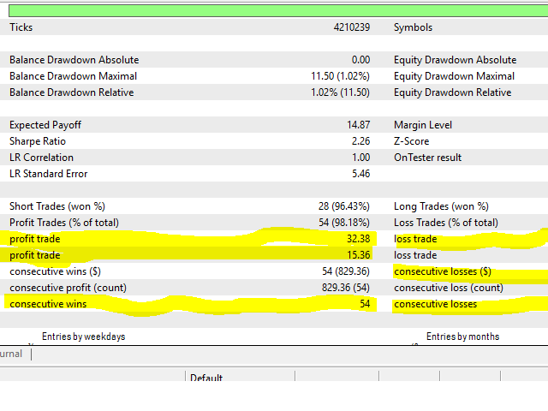Click the LR Correlation label
This screenshot has height=411, width=548.
(x=41, y=158)
